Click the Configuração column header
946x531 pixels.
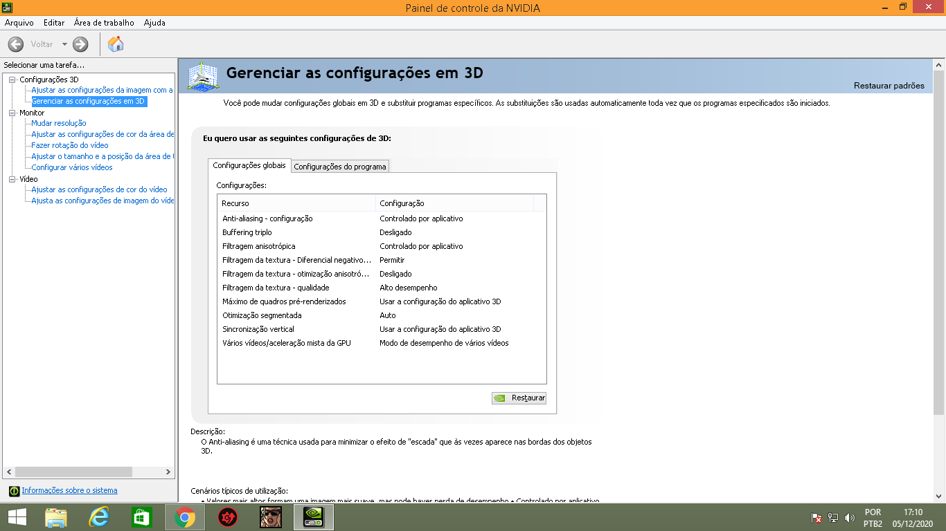[454, 203]
